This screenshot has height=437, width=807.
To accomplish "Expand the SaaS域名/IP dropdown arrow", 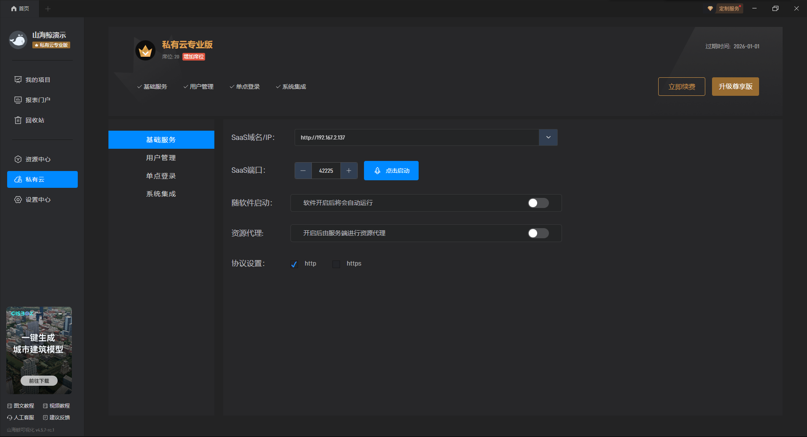I will [x=548, y=137].
